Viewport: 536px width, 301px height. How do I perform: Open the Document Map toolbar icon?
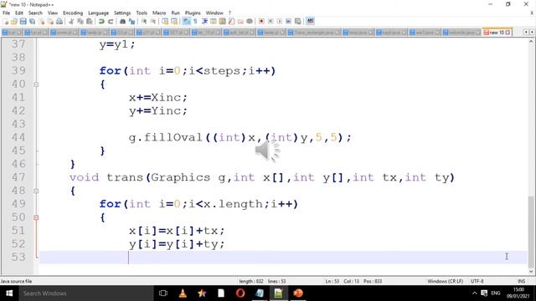point(222,22)
